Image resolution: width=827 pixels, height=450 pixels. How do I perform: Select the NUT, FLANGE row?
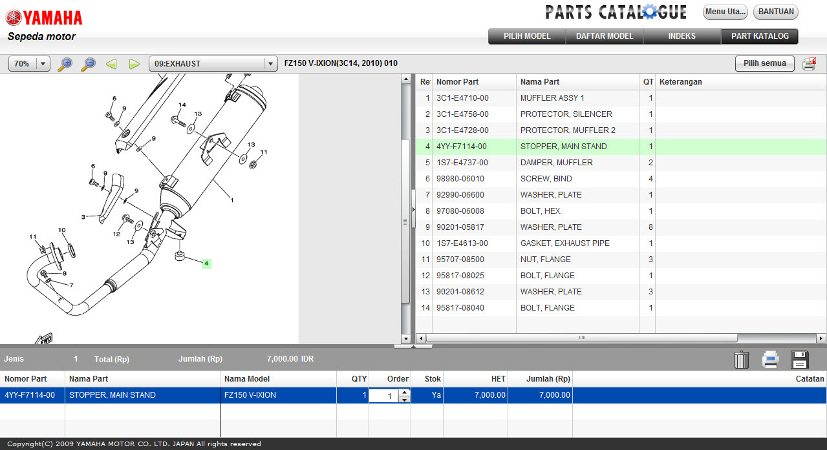[x=621, y=260]
